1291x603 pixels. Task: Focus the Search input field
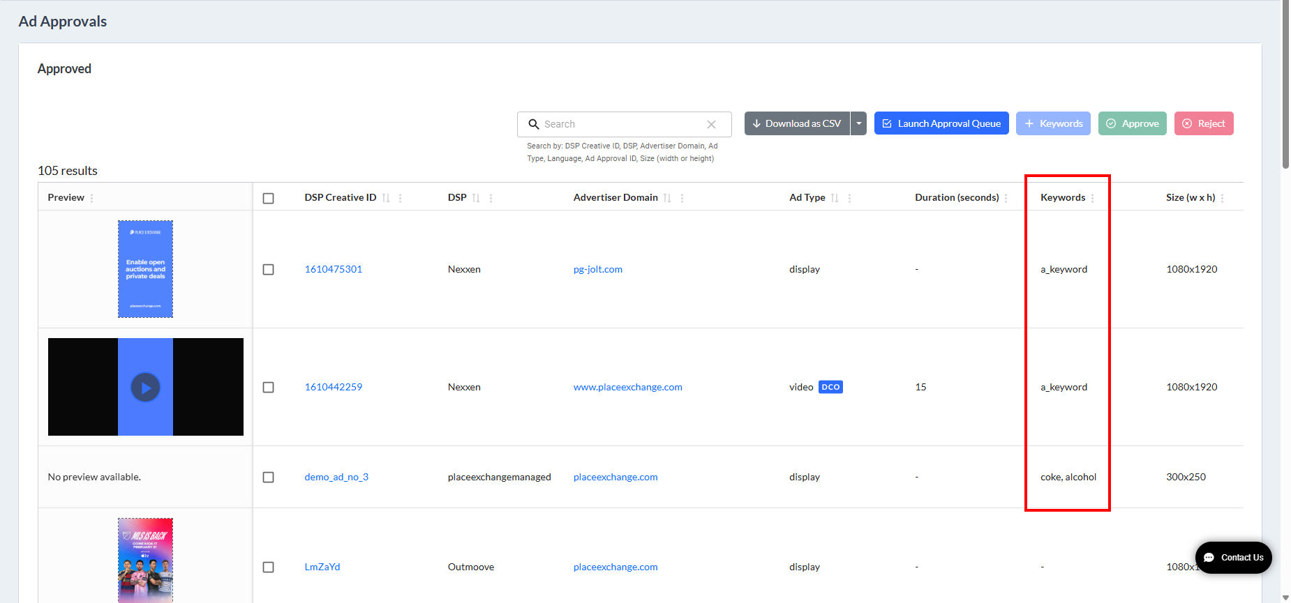623,124
